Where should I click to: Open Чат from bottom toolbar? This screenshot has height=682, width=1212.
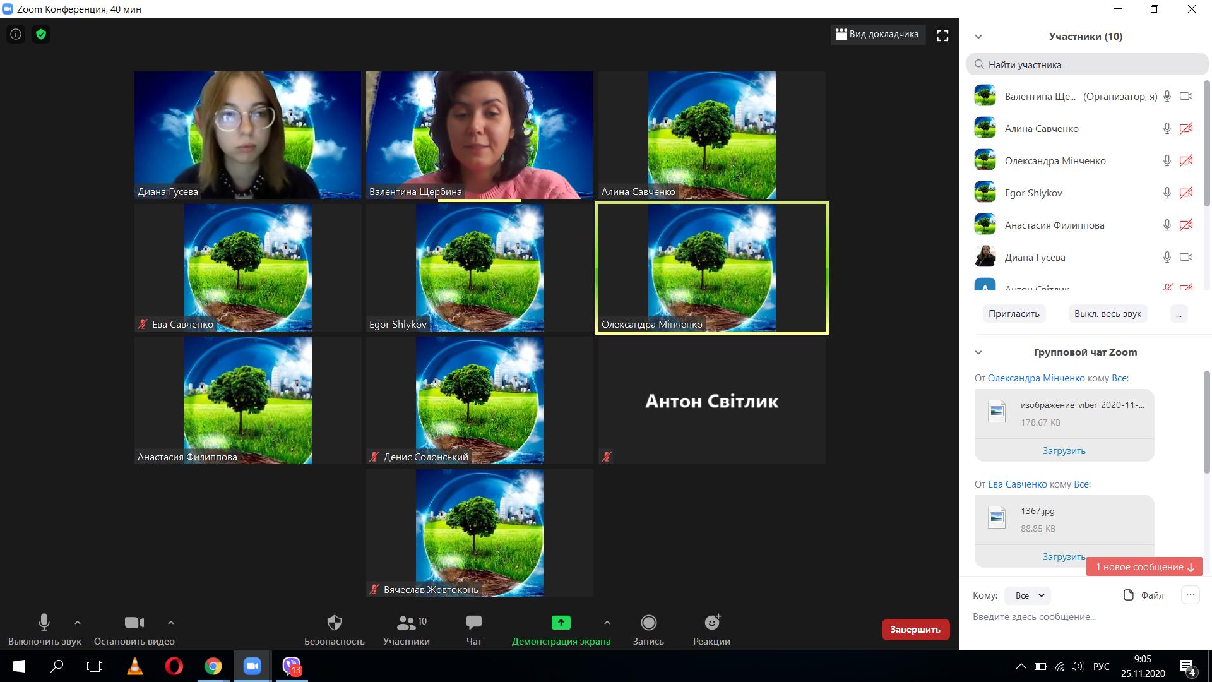click(473, 629)
